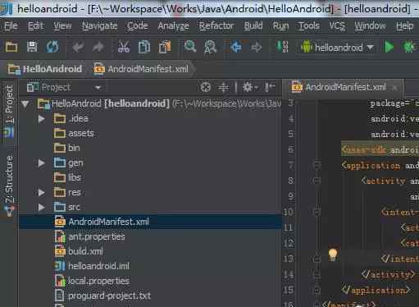The image size is (419, 307).
Task: Open the Navigate menu
Action: coord(100,26)
